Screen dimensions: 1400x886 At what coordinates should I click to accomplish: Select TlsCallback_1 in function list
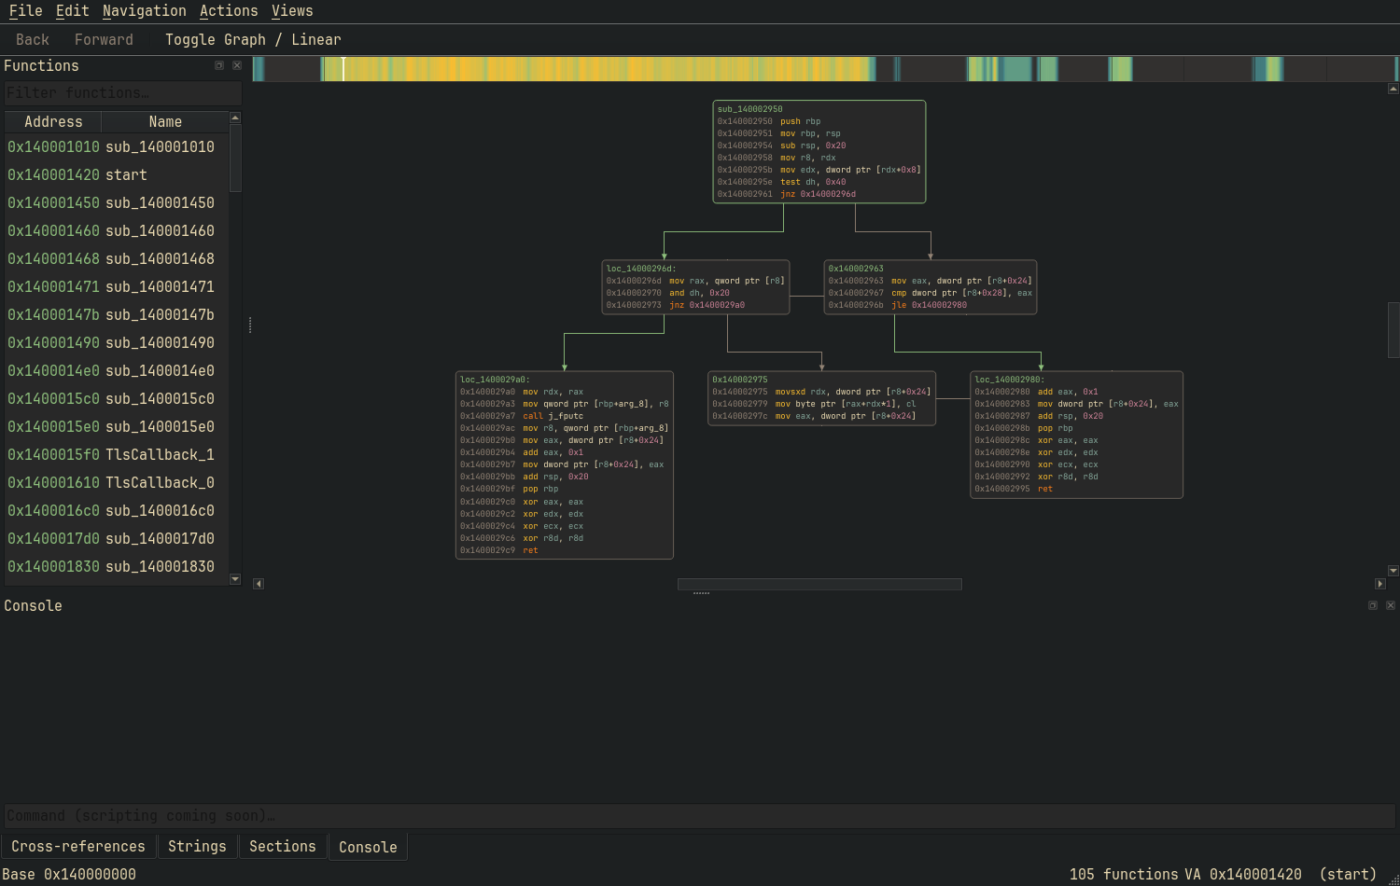[x=117, y=455]
